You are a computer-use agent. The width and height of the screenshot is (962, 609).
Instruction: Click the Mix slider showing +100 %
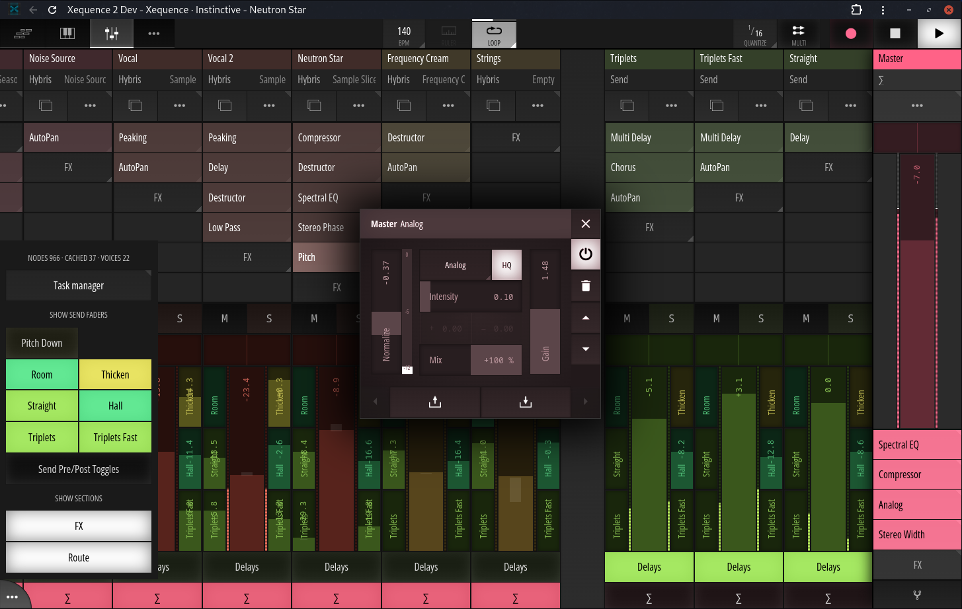click(x=471, y=360)
